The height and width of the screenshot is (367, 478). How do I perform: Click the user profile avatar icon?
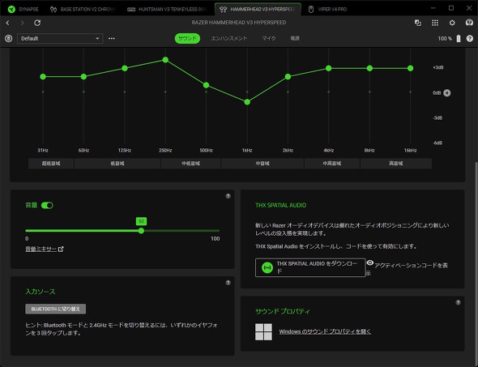[x=469, y=23]
